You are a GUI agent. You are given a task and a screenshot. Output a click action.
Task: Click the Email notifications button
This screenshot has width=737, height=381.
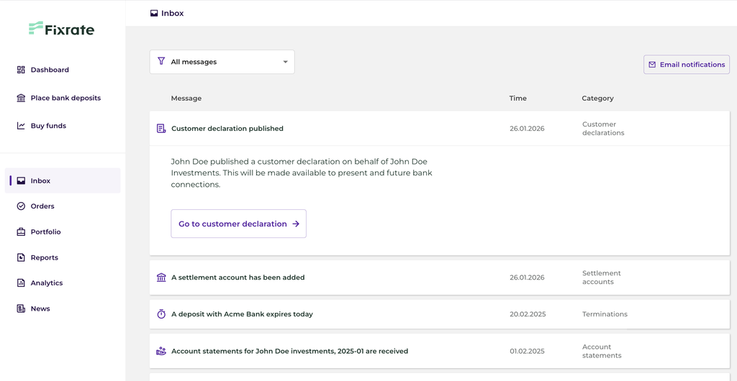point(686,65)
